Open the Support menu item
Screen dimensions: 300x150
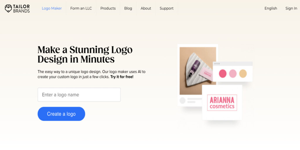click(x=166, y=8)
